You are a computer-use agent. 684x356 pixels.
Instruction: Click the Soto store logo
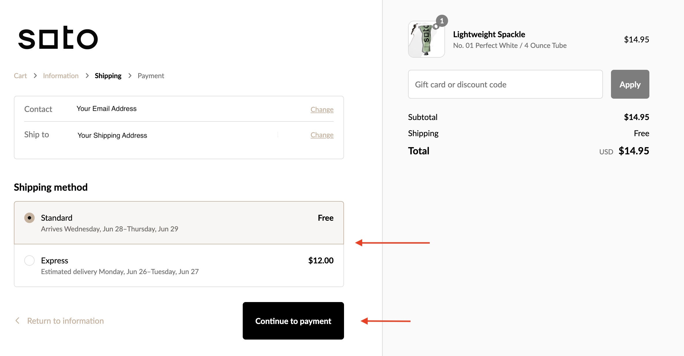(58, 38)
